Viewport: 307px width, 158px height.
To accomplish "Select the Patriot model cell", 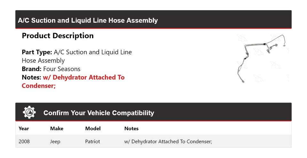I will [x=92, y=141].
